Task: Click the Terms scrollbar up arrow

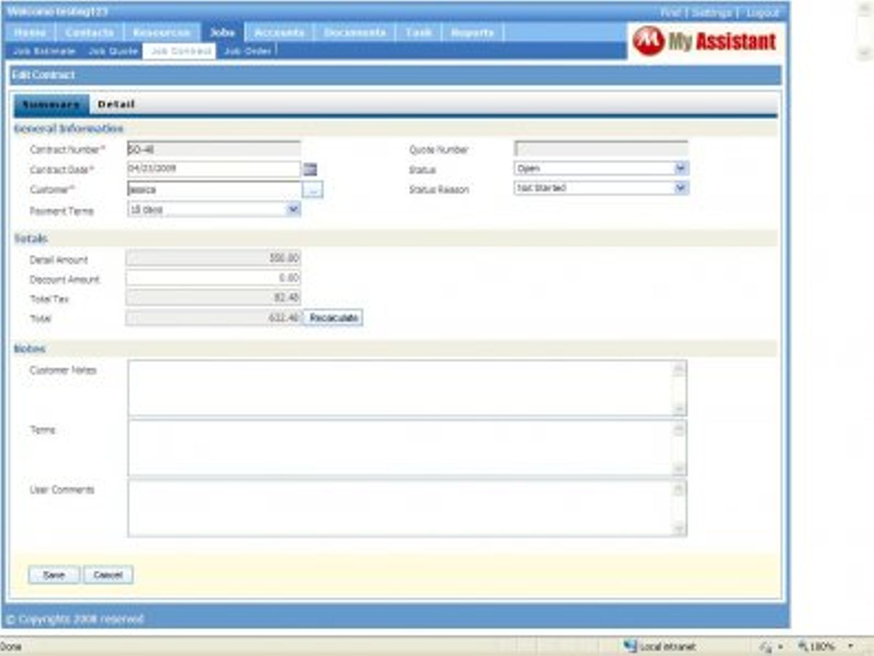Action: (x=679, y=429)
